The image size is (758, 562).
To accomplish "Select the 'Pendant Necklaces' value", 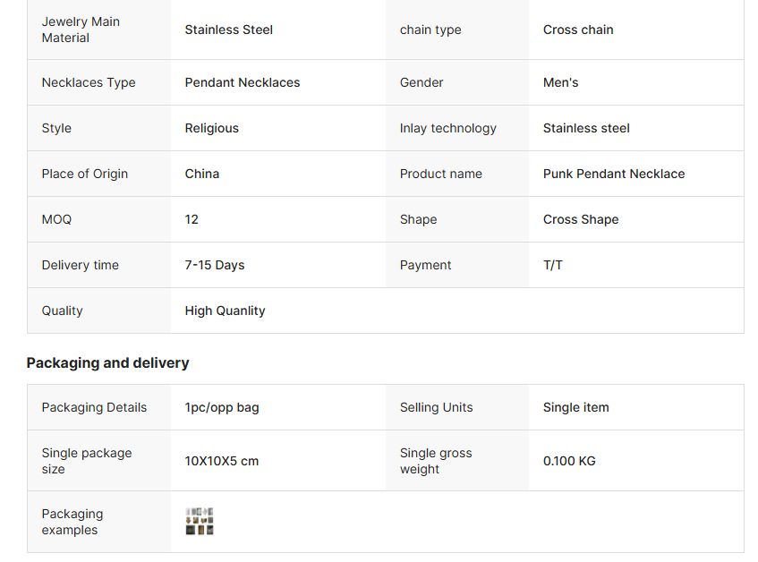I will coord(243,82).
